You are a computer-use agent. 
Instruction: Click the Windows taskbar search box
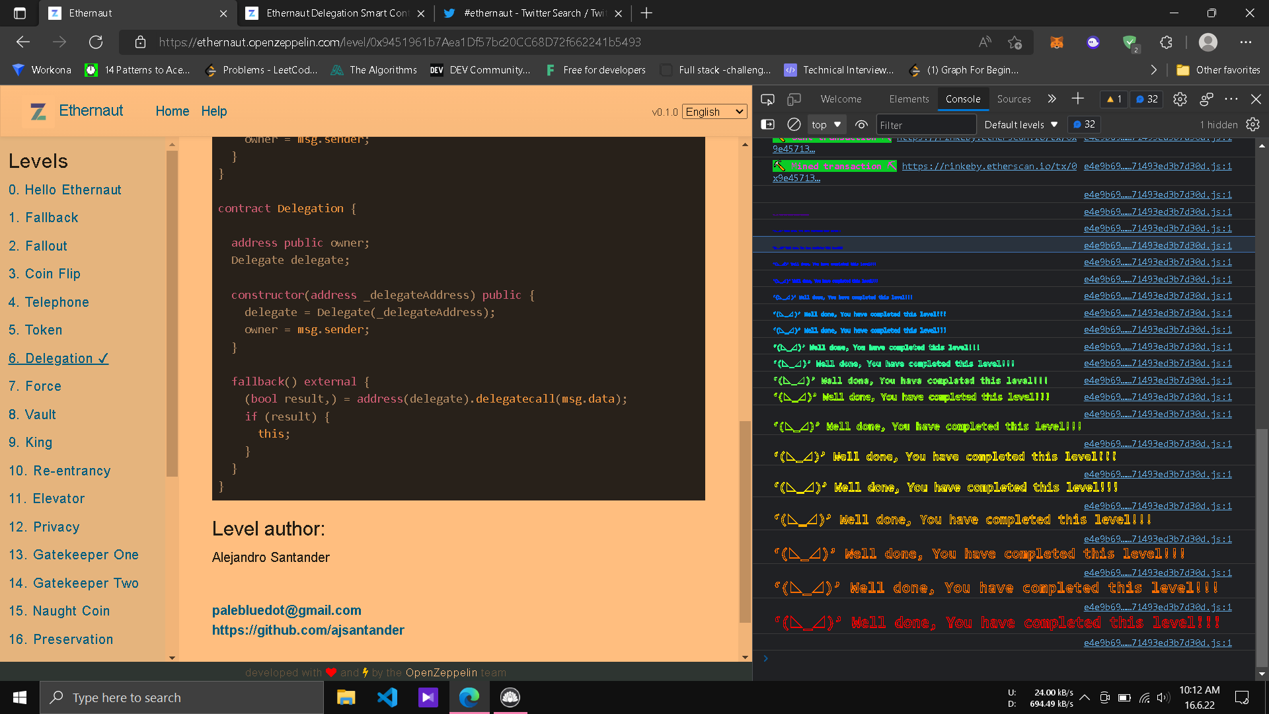click(182, 697)
